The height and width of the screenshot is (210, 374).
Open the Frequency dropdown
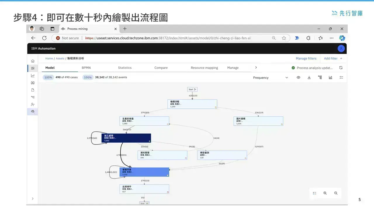point(271,78)
